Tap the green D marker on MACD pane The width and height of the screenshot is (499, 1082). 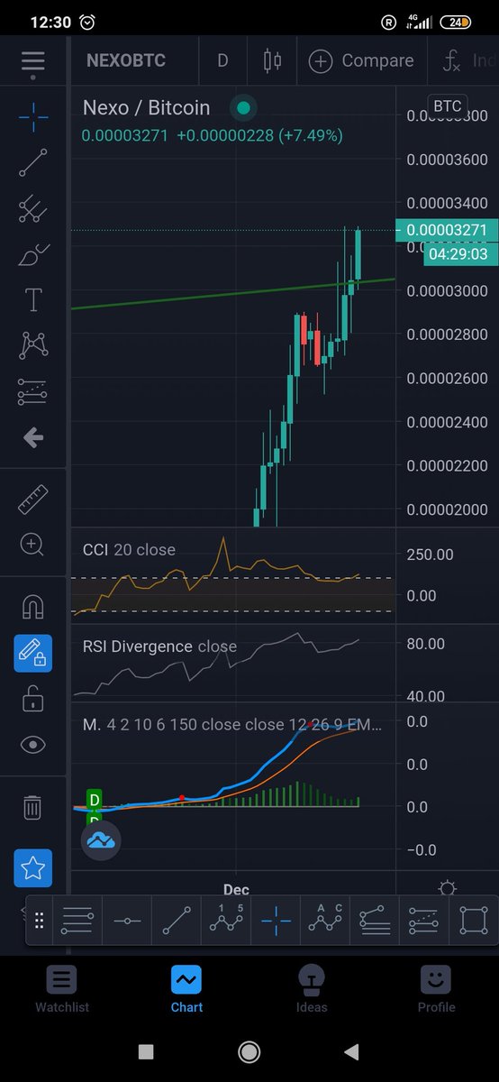tap(94, 800)
